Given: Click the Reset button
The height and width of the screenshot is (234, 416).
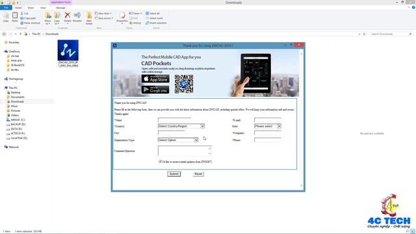Looking at the screenshot, I should point(198,174).
